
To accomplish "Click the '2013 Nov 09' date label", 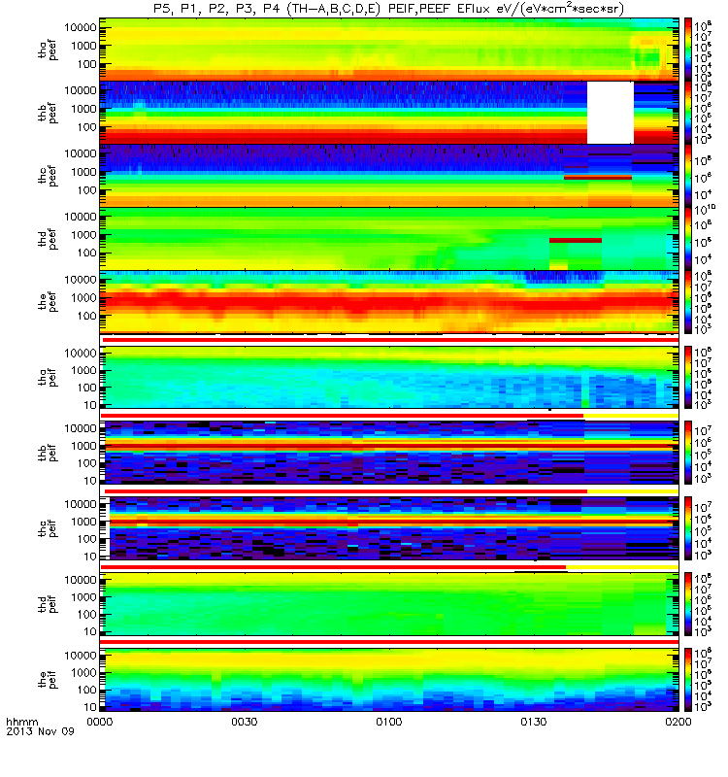I will tap(40, 731).
